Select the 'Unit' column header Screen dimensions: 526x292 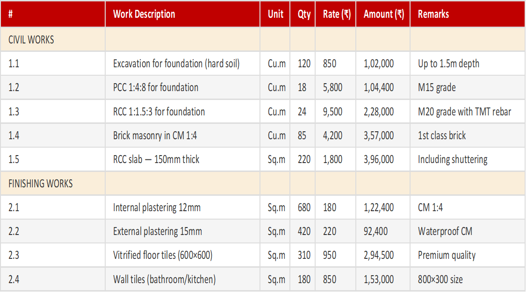pos(275,14)
